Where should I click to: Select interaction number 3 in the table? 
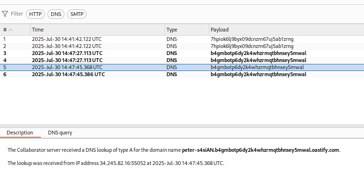5,53
